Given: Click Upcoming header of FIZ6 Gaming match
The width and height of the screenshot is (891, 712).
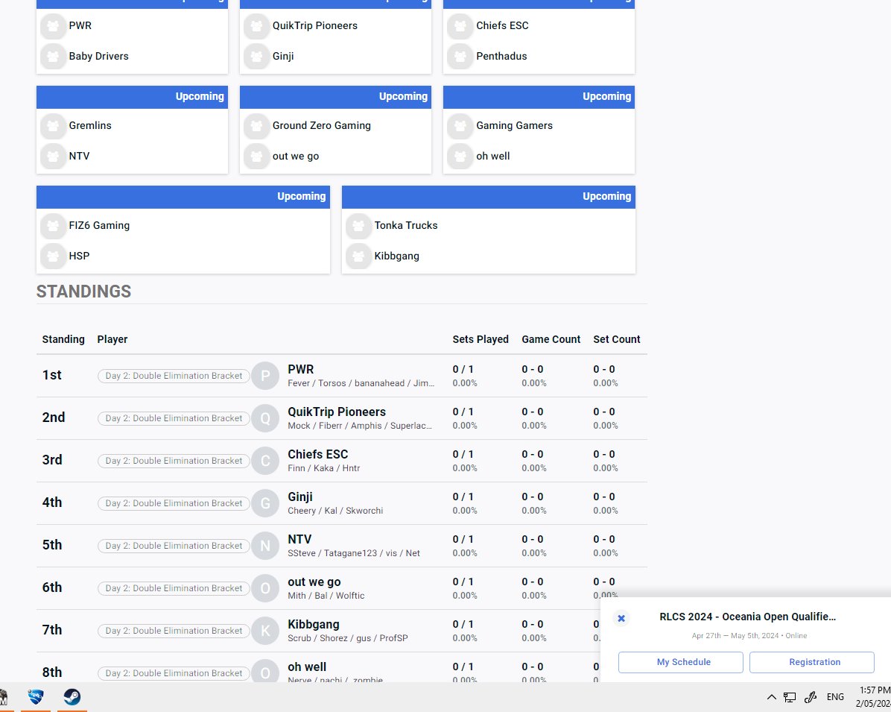Looking at the screenshot, I should (183, 197).
